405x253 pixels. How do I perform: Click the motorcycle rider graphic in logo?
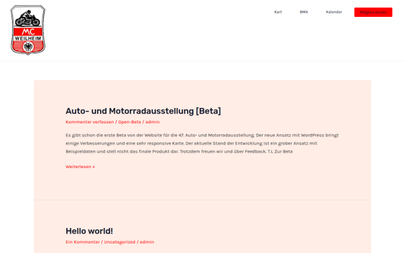(x=28, y=19)
